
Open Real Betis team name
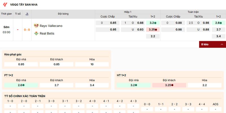47,33
